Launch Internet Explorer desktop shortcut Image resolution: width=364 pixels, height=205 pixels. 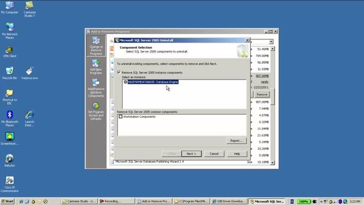point(30,118)
